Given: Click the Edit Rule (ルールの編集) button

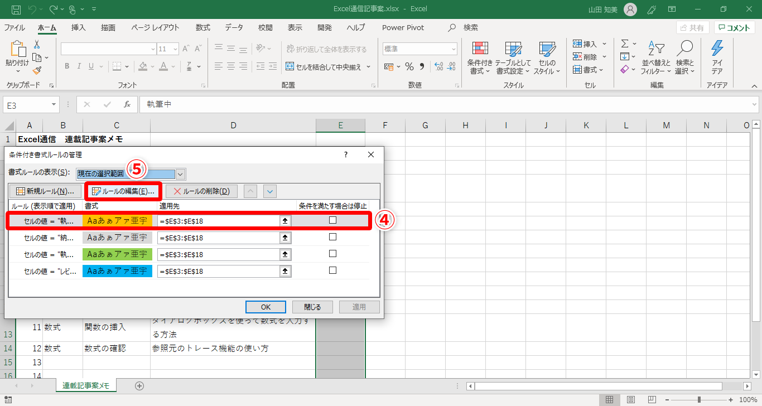Looking at the screenshot, I should click(123, 191).
